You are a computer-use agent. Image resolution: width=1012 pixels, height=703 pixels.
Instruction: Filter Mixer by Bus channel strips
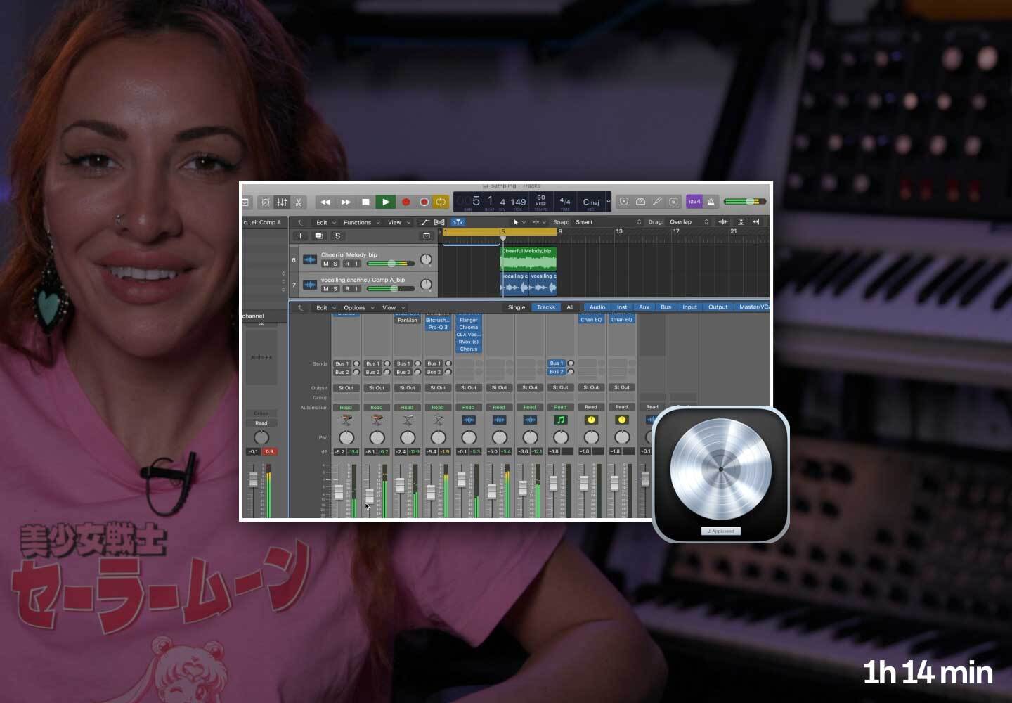(x=666, y=307)
